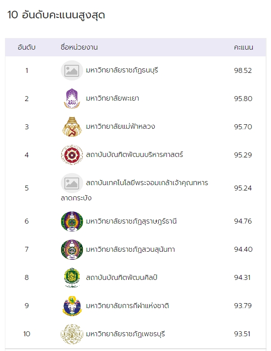Click the blue National Sports University emblem
Screen dimensions: 271x351
(72, 306)
